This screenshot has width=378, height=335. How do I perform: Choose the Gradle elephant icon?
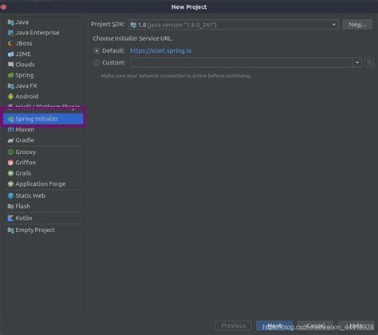10,140
